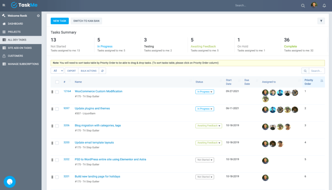The image size is (332, 190).
Task: Open WooCommerce Custom Modification task link
Action: [99, 91]
